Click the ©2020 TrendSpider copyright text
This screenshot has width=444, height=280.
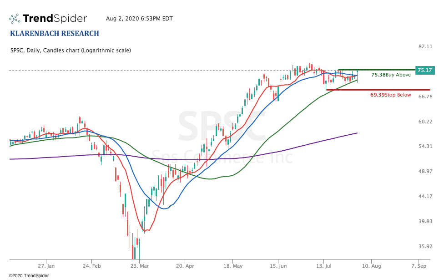click(x=29, y=276)
